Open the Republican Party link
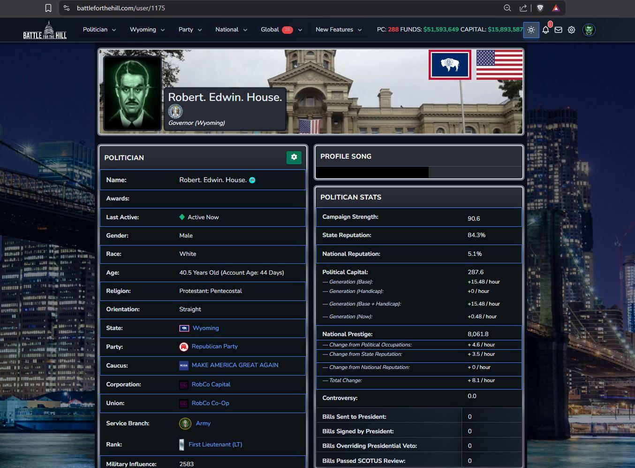Screen dimensions: 635x468 [214, 346]
